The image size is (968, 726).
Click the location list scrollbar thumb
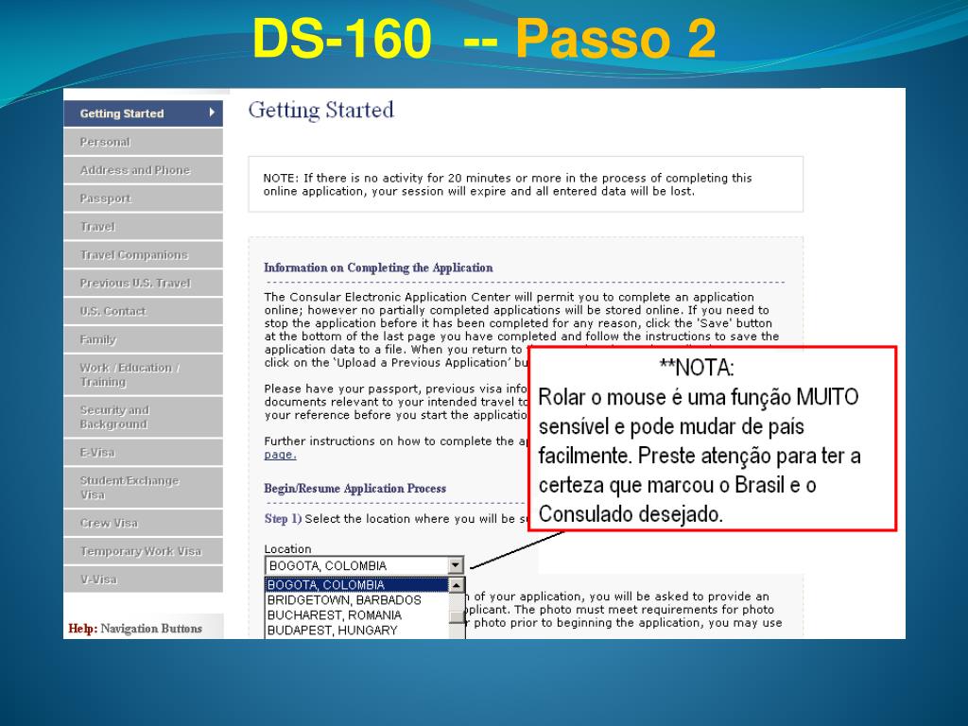pyautogui.click(x=457, y=616)
